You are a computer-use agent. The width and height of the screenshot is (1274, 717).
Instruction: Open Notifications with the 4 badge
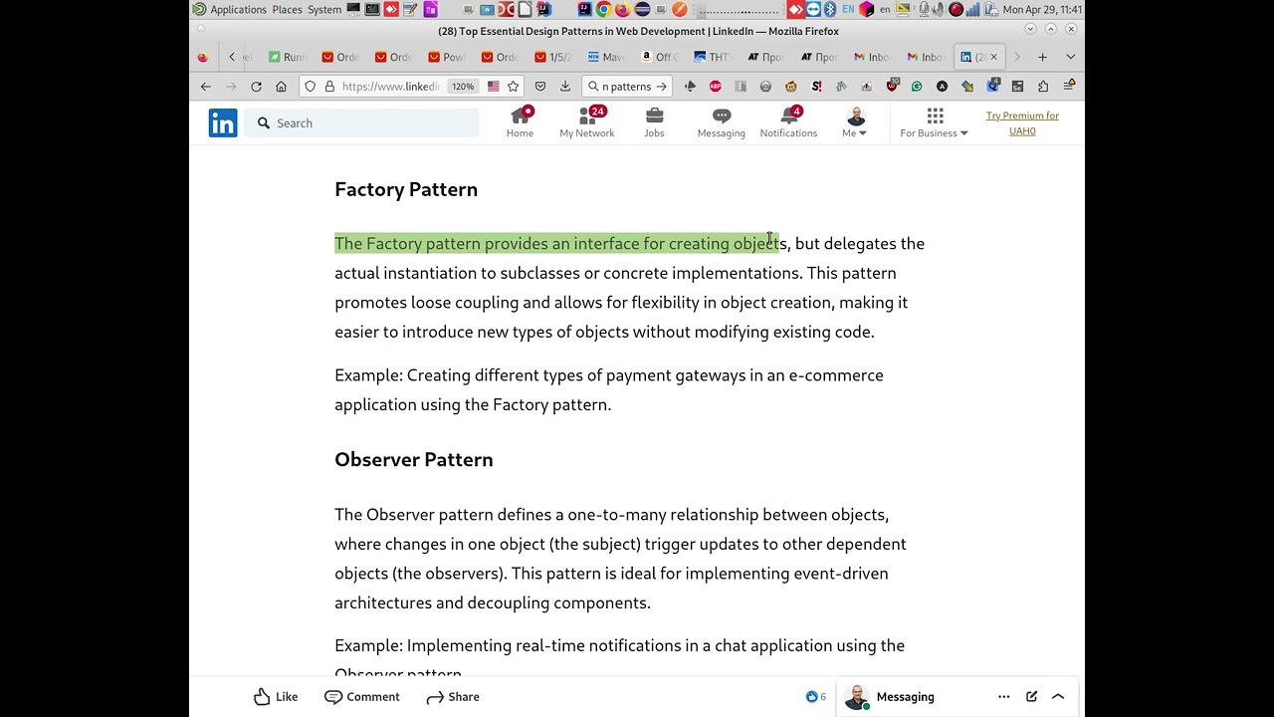point(788,122)
